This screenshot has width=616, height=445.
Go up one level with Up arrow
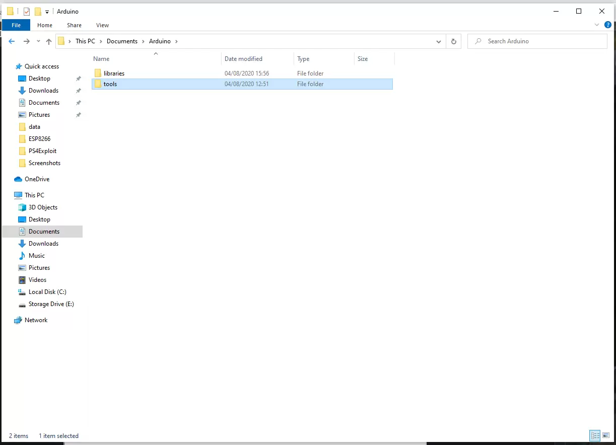click(x=49, y=41)
